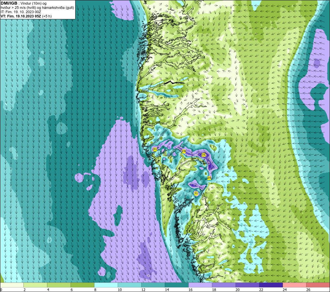
Task: Click the yellow 32 max gust label
Action: click(204, 154)
